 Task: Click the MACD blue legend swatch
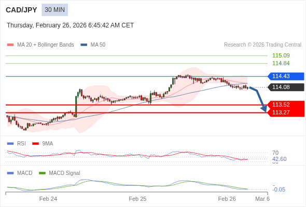point(10,173)
